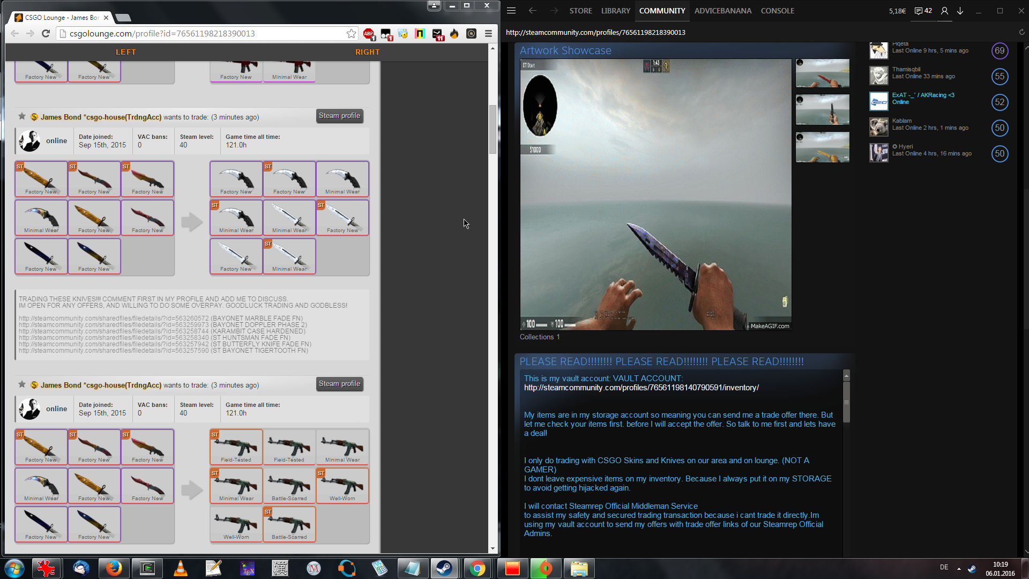Bookmark this page with the star icon
Screen dimensions: 1029x579
click(x=351, y=34)
